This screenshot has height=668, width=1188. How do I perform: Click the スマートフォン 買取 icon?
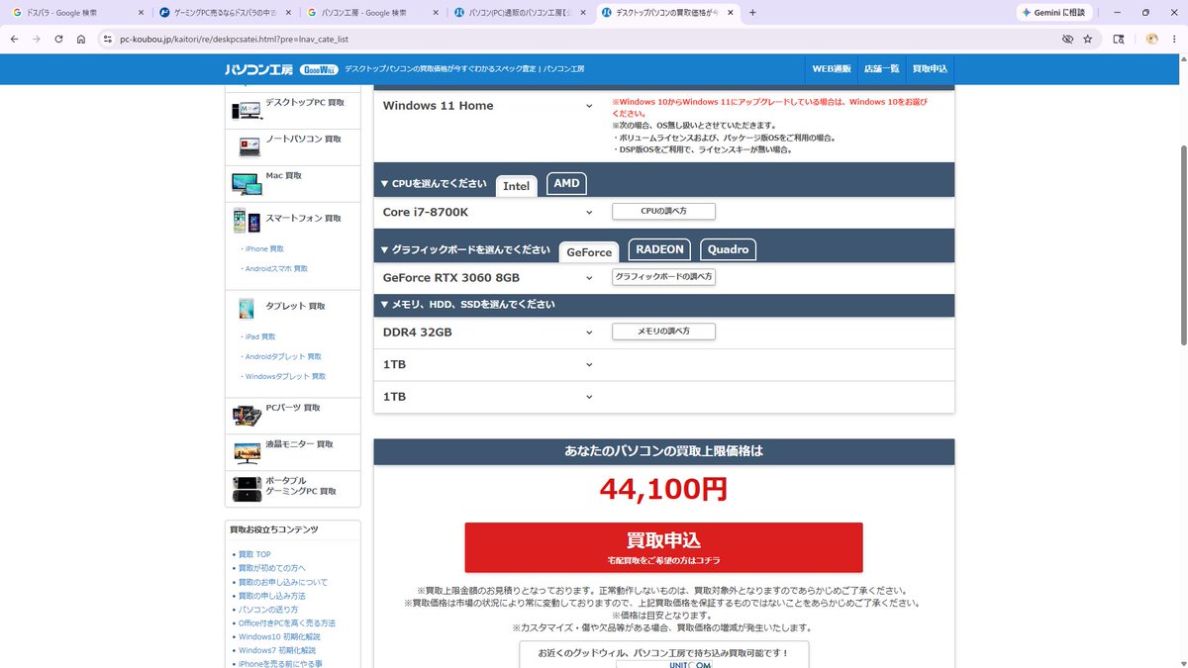coord(247,219)
